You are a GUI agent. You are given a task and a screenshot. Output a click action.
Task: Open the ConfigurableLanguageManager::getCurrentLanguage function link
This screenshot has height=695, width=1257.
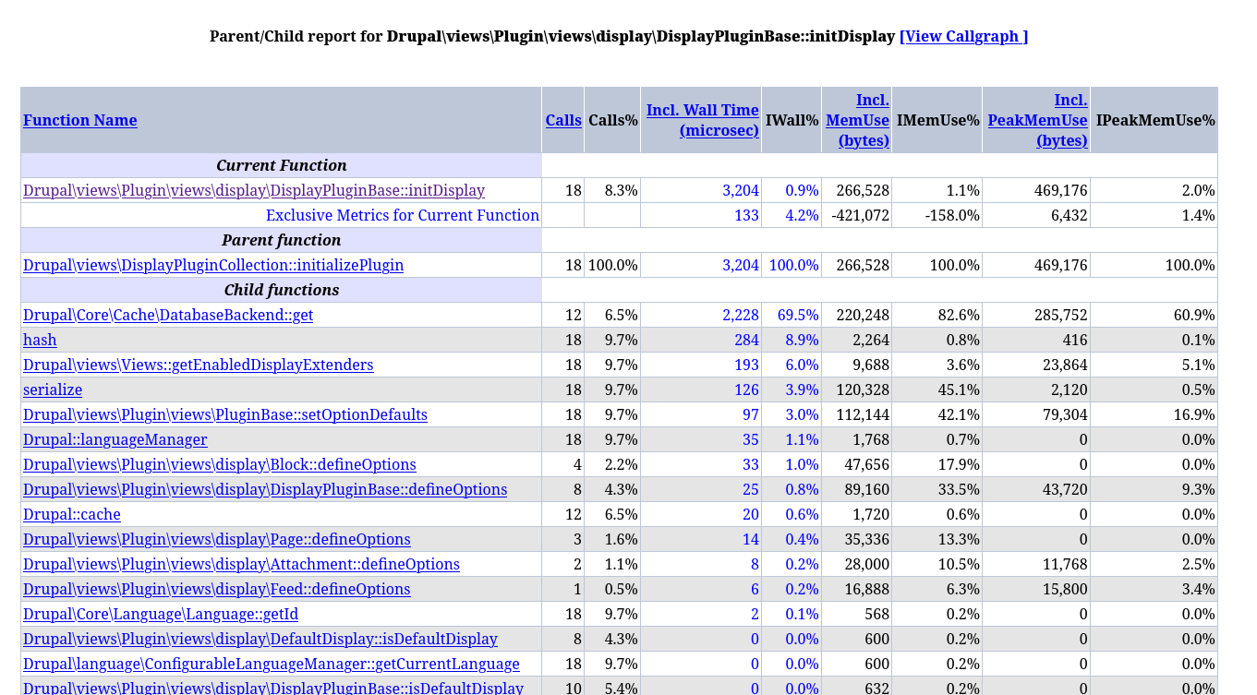pyautogui.click(x=272, y=664)
